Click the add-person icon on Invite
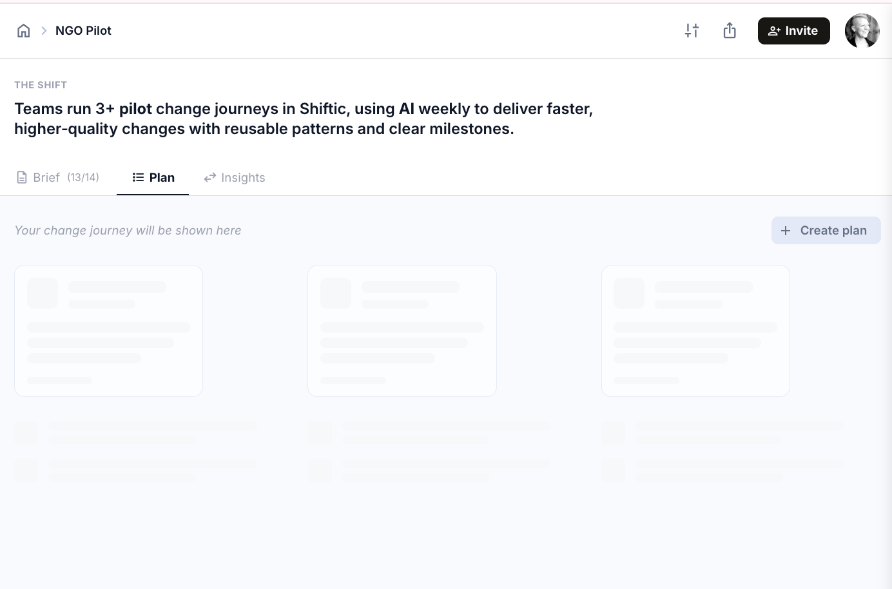Image resolution: width=892 pixels, height=589 pixels. click(x=775, y=31)
